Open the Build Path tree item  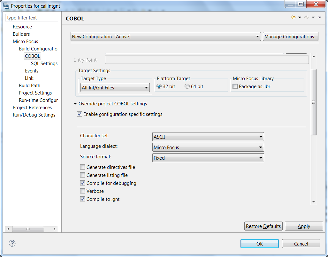click(x=29, y=86)
